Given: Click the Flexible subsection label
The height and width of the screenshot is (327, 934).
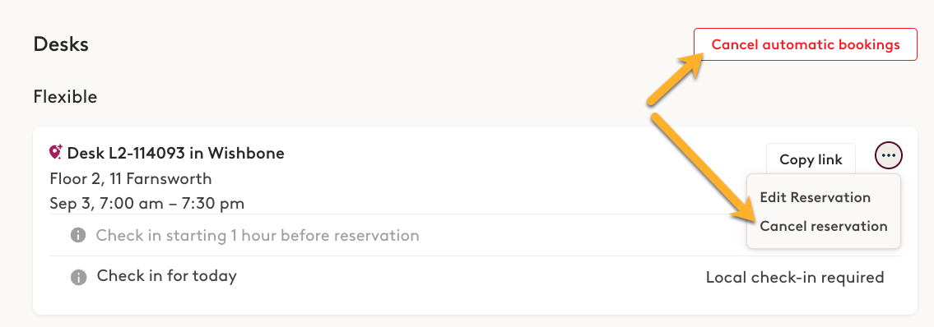Looking at the screenshot, I should (65, 96).
